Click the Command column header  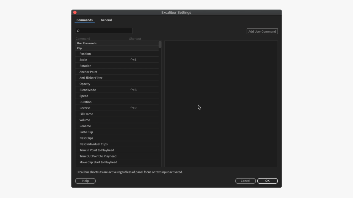[x=83, y=39]
